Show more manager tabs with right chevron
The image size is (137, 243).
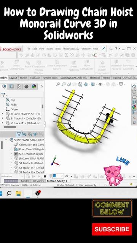(x=41, y=86)
